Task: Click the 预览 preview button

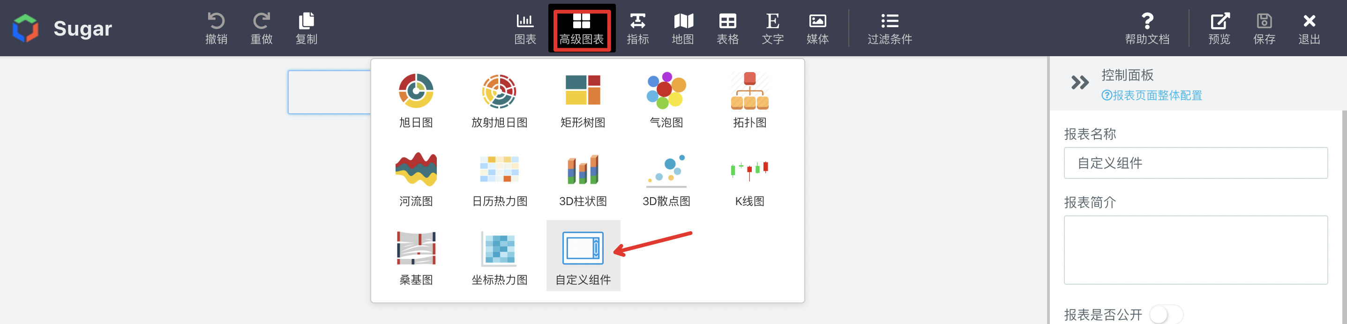Action: tap(1220, 28)
